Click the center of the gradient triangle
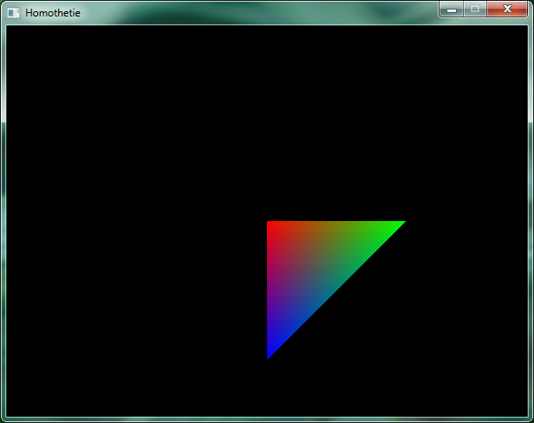Viewport: 534px width, 423px height. [x=312, y=267]
